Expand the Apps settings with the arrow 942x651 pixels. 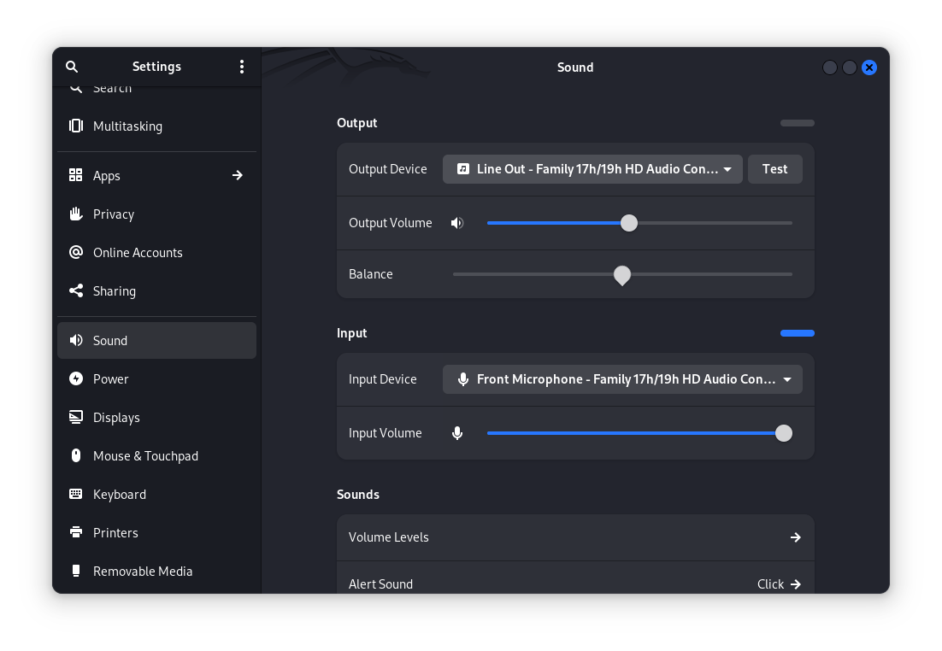237,175
